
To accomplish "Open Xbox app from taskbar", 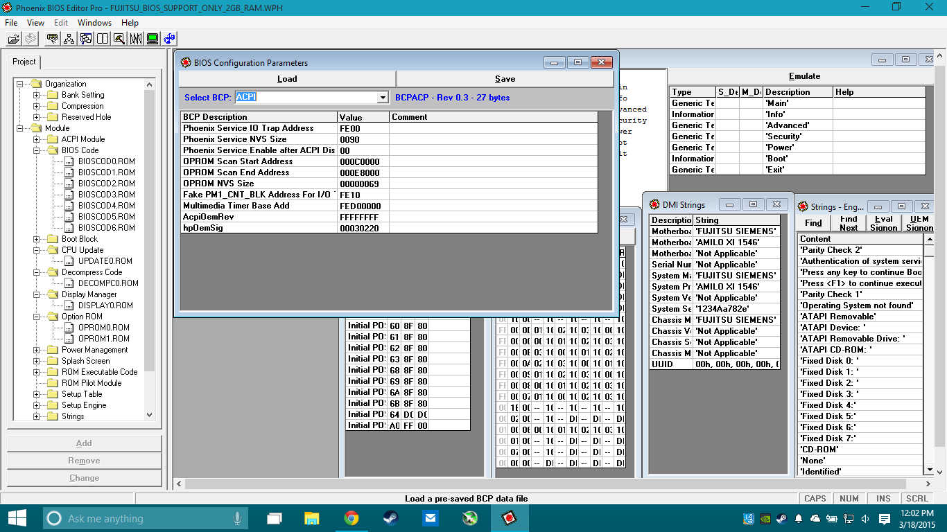I will coord(470,517).
